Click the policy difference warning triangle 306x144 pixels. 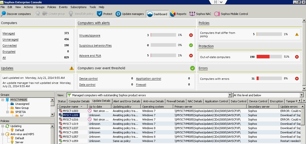pyautogui.click(x=297, y=34)
